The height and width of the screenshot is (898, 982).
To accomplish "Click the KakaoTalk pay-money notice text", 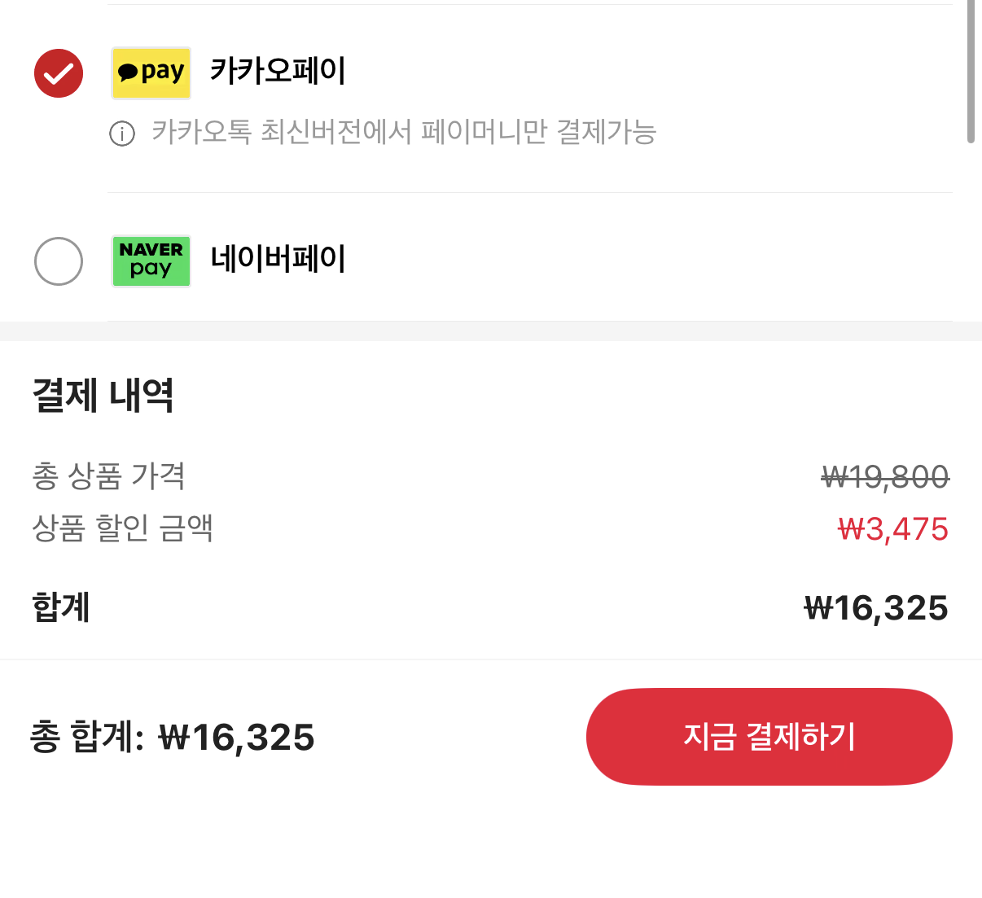I will pos(404,132).
